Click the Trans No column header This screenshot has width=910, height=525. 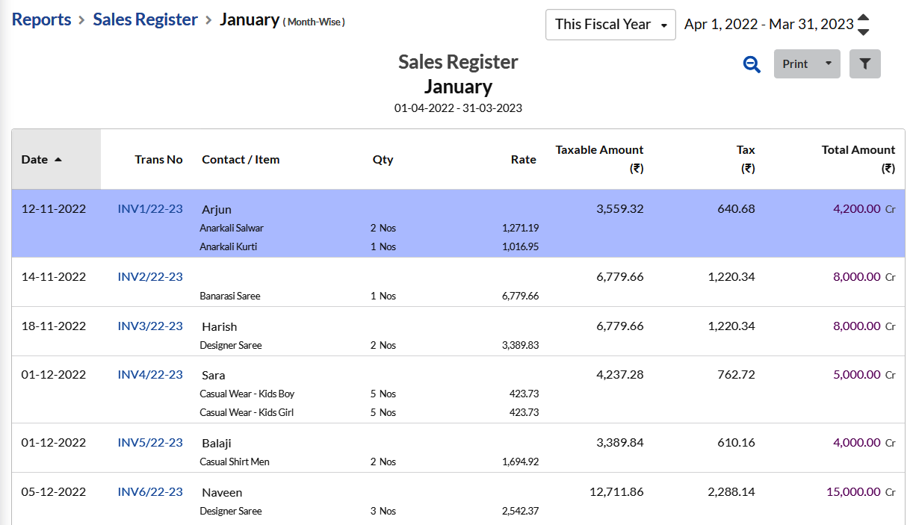coord(158,159)
